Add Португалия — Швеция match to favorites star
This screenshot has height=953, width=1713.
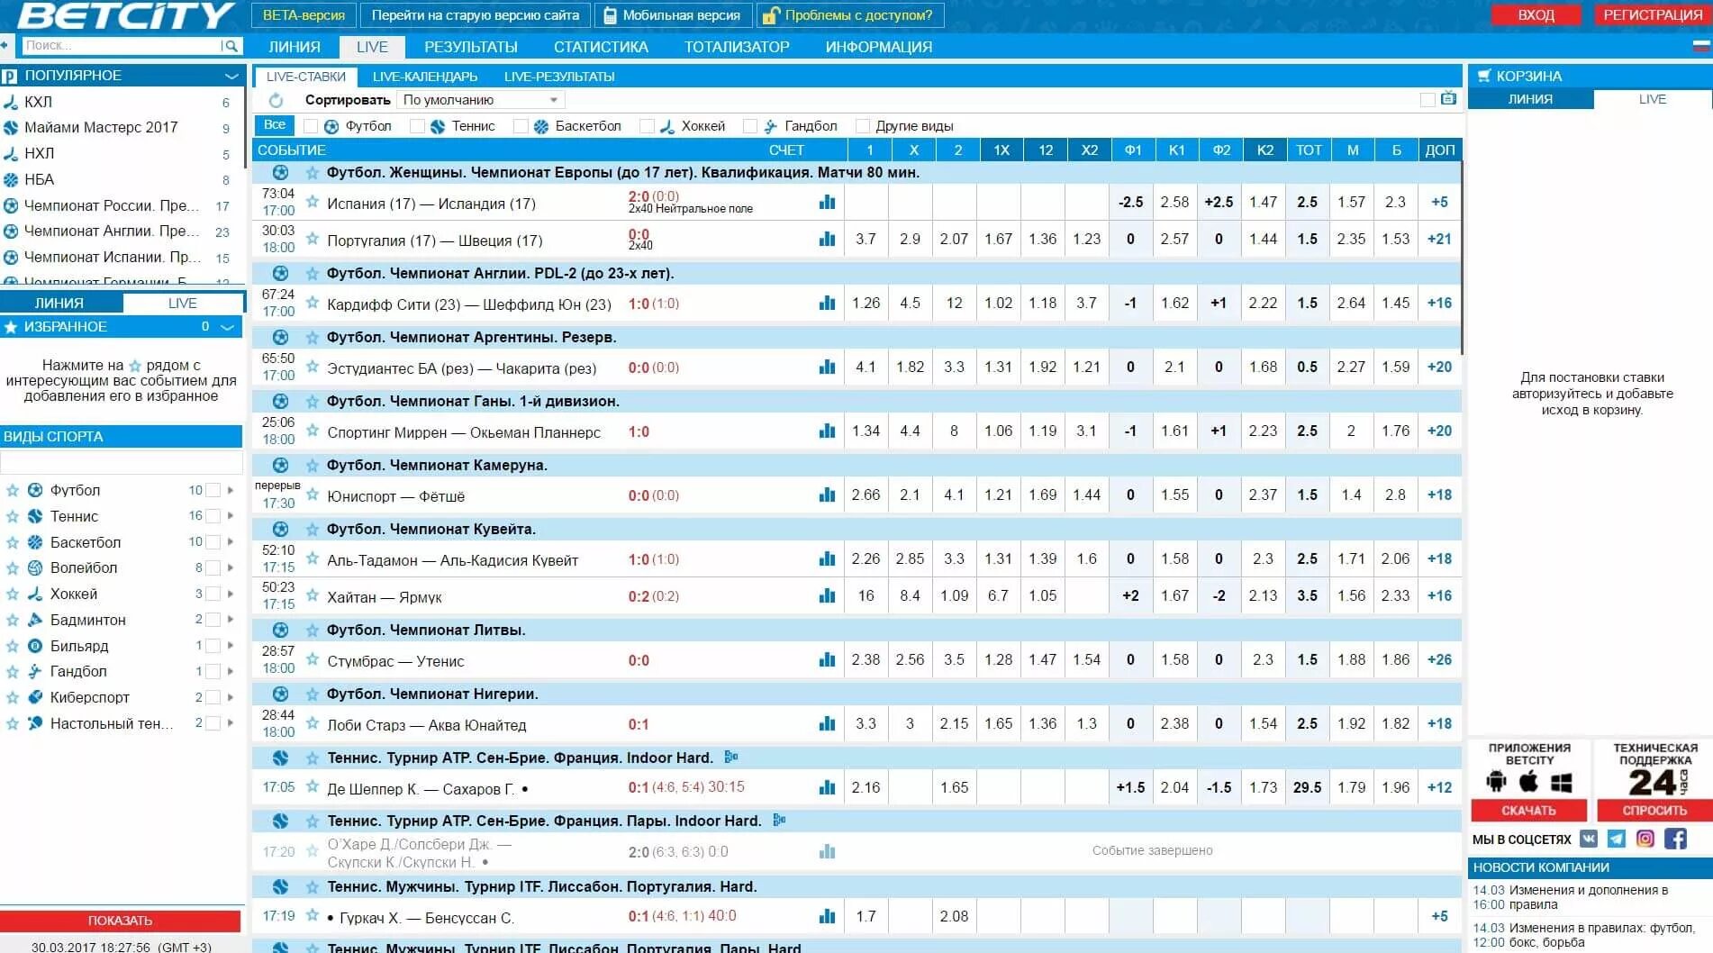[x=313, y=239]
